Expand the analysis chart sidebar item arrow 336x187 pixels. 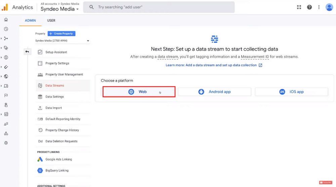point(1,114)
